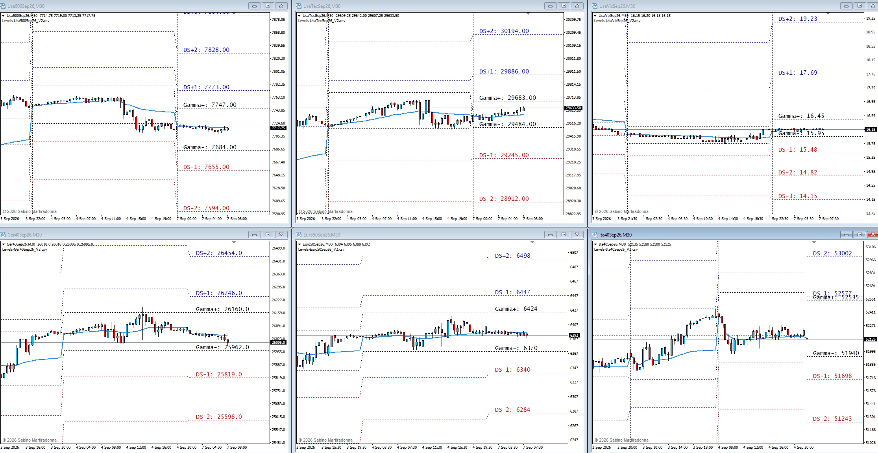The image size is (878, 453).
Task: Maximize the UsaTecSep26 chart window
Action: pyautogui.click(x=564, y=6)
